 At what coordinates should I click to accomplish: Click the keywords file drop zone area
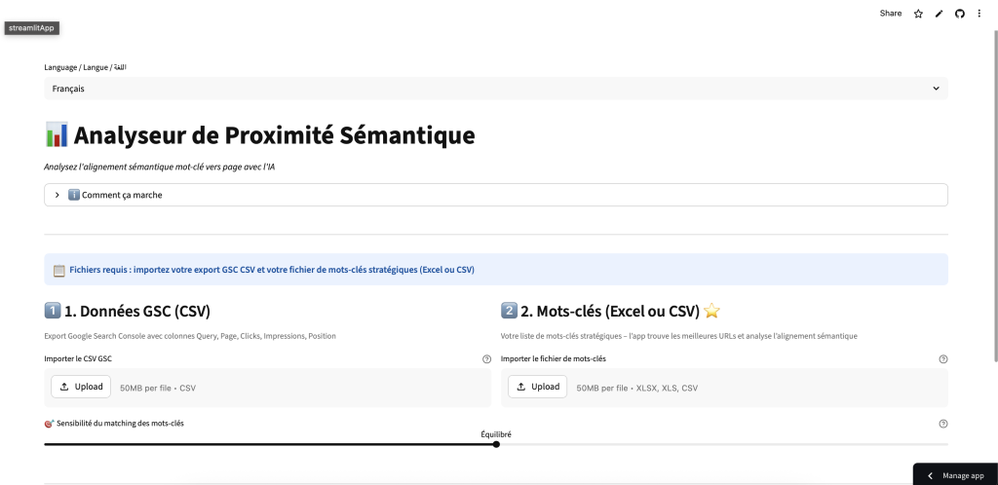click(x=780, y=388)
